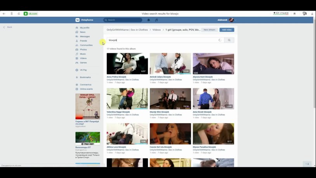This screenshot has width=316, height=178.
Task: Click the album video search input field
Action: [165, 40]
